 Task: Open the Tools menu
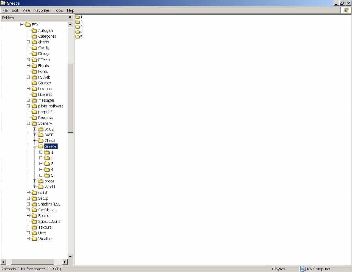click(58, 10)
